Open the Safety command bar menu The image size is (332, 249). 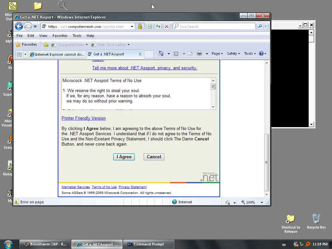pyautogui.click(x=233, y=53)
